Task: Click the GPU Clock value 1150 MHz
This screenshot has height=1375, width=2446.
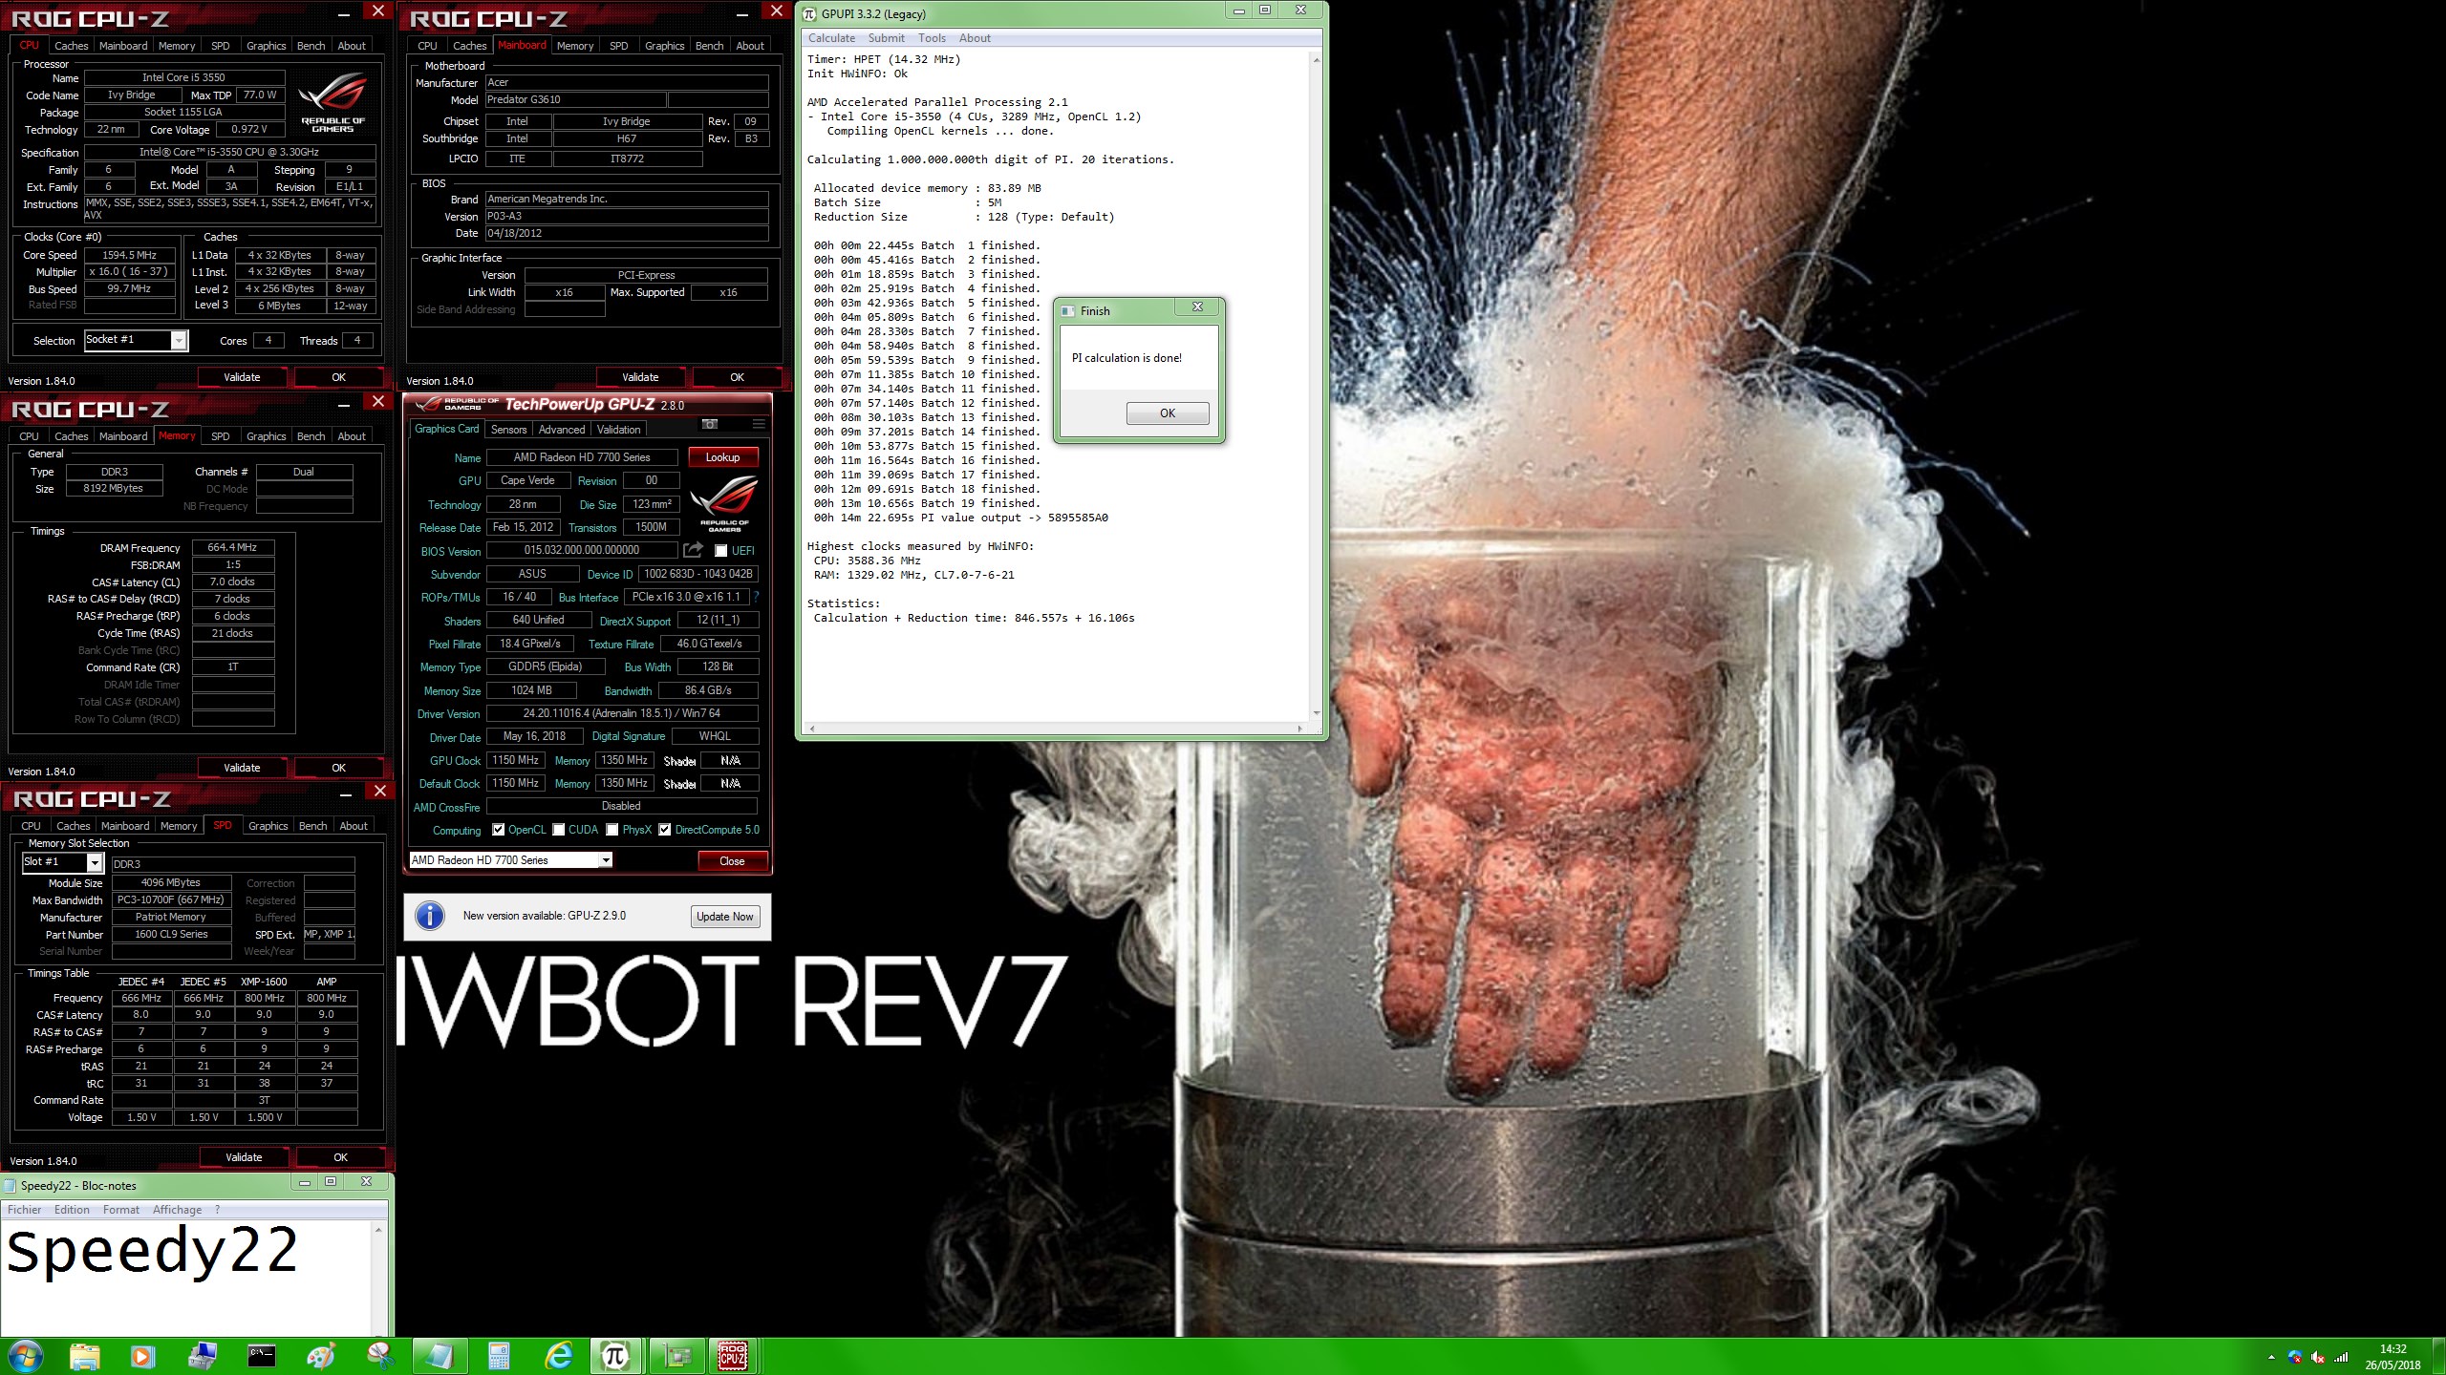Action: pos(516,760)
